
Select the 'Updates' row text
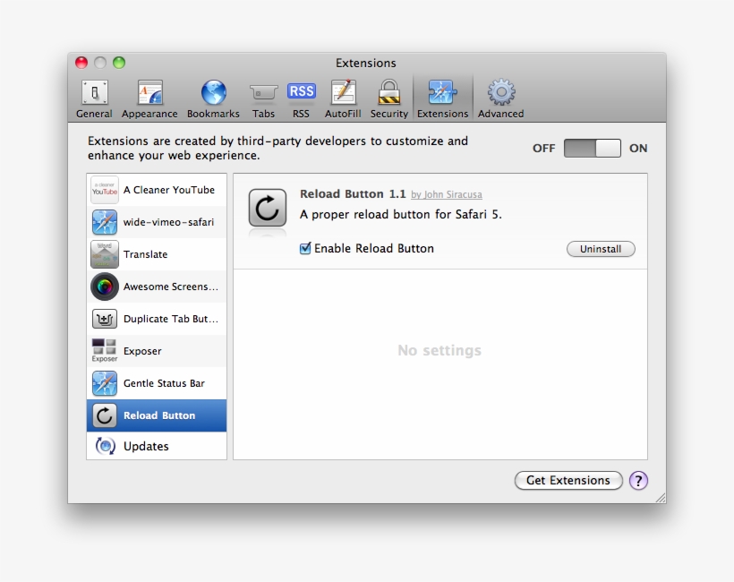(146, 446)
